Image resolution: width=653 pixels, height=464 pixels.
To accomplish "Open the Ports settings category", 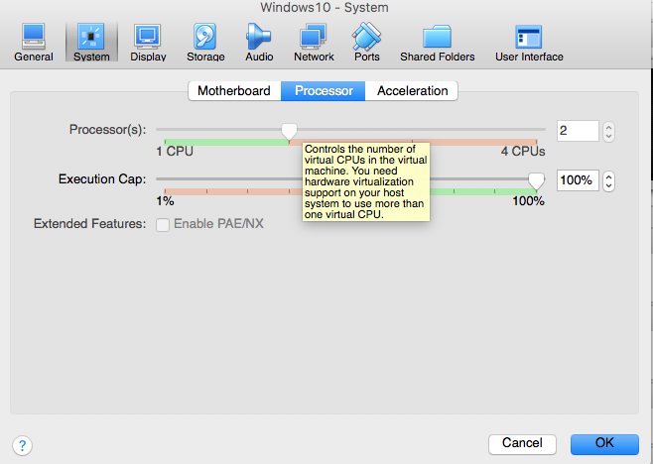I will click(x=366, y=42).
